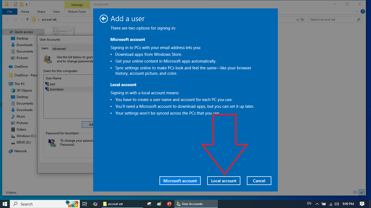The image size is (371, 208).
Task: Open the Windows Start menu
Action: [5, 204]
